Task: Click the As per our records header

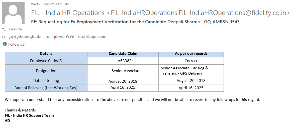Action: click(191, 54)
